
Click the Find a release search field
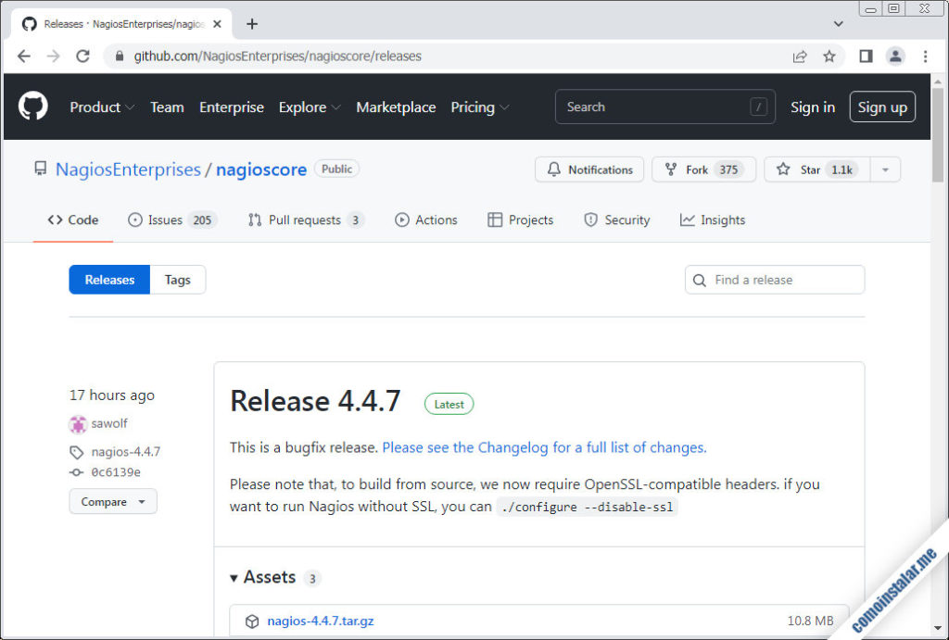coord(775,279)
